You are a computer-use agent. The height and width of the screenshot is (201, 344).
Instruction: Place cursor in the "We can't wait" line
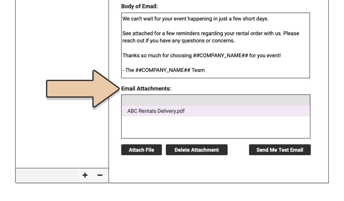pyautogui.click(x=195, y=19)
